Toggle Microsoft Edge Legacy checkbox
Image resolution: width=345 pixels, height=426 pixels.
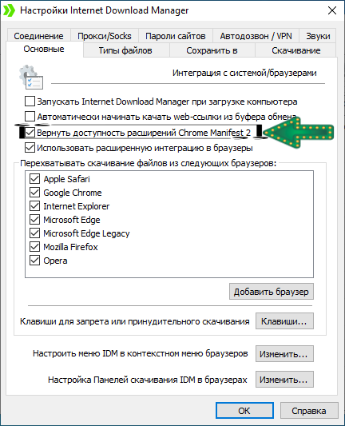(35, 233)
